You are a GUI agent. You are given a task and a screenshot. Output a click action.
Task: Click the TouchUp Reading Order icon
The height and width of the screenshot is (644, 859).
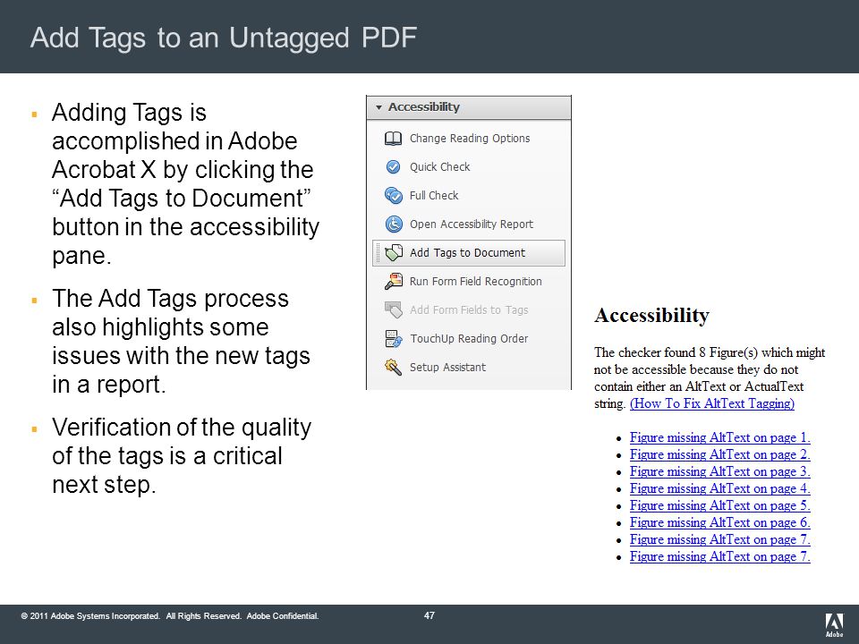[394, 338]
